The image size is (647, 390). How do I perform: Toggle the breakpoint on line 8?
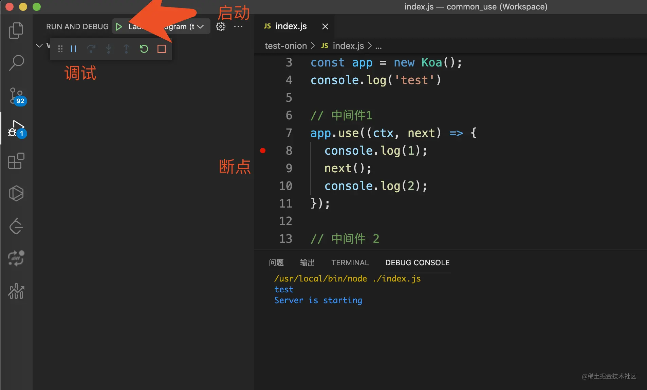(x=263, y=151)
